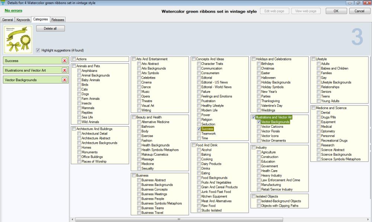Image resolution: width=372 pixels, height=222 pixels.
Task: Check the Vector Icons checkbox
Action: click(259, 136)
